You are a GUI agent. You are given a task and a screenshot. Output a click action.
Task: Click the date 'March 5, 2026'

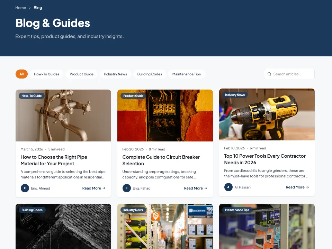(x=32, y=149)
